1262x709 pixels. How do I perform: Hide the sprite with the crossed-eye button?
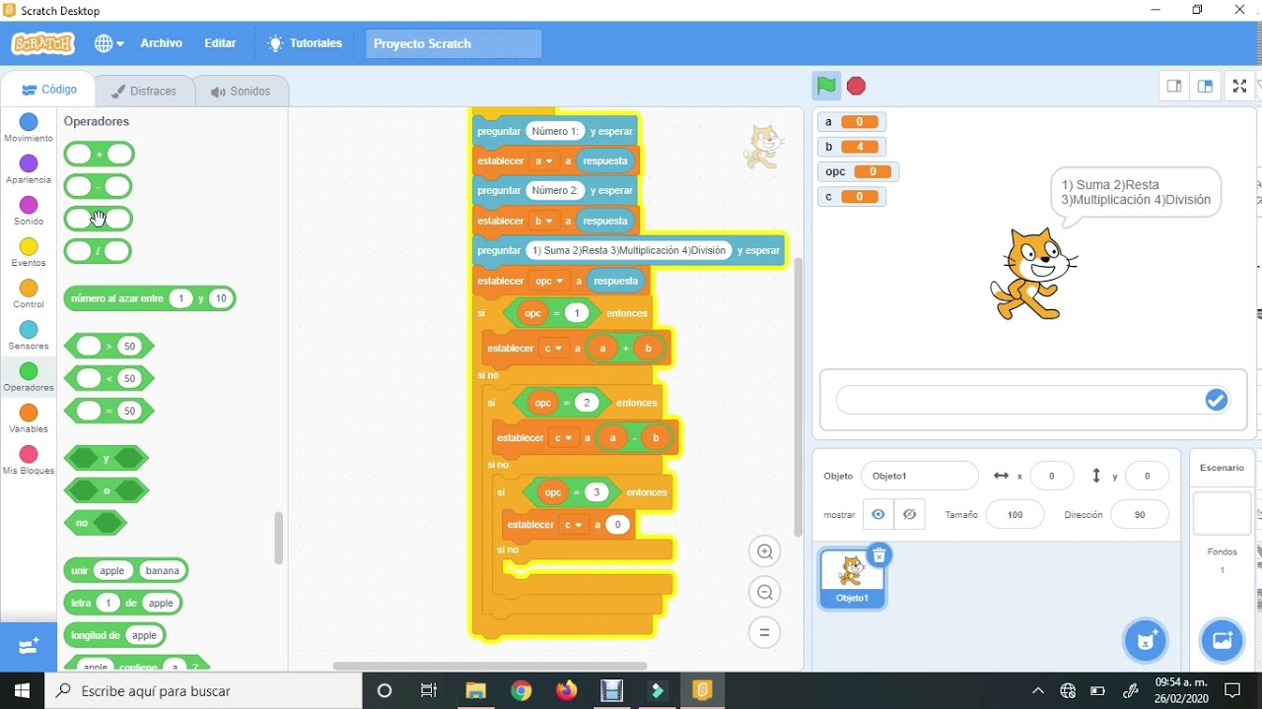909,514
